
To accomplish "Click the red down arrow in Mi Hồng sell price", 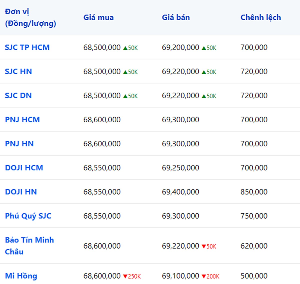I will (204, 276).
